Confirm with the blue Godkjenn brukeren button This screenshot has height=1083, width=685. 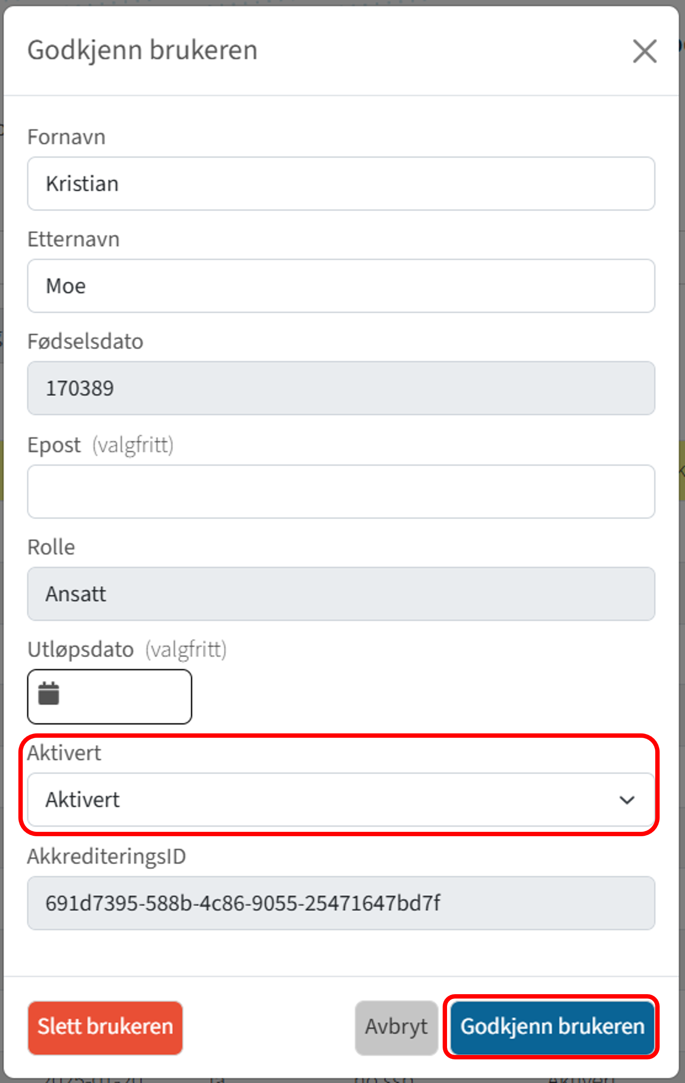coord(552,1027)
